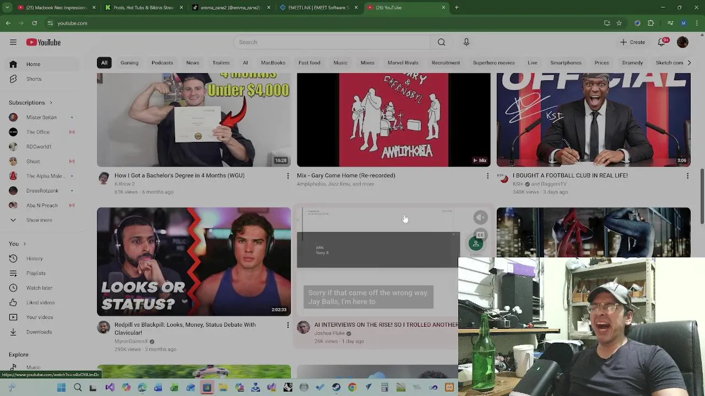
Task: Click the YouTube search input field
Action: [x=332, y=42]
